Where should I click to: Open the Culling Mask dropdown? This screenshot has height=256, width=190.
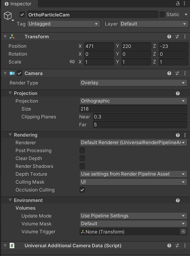pyautogui.click(x=133, y=182)
